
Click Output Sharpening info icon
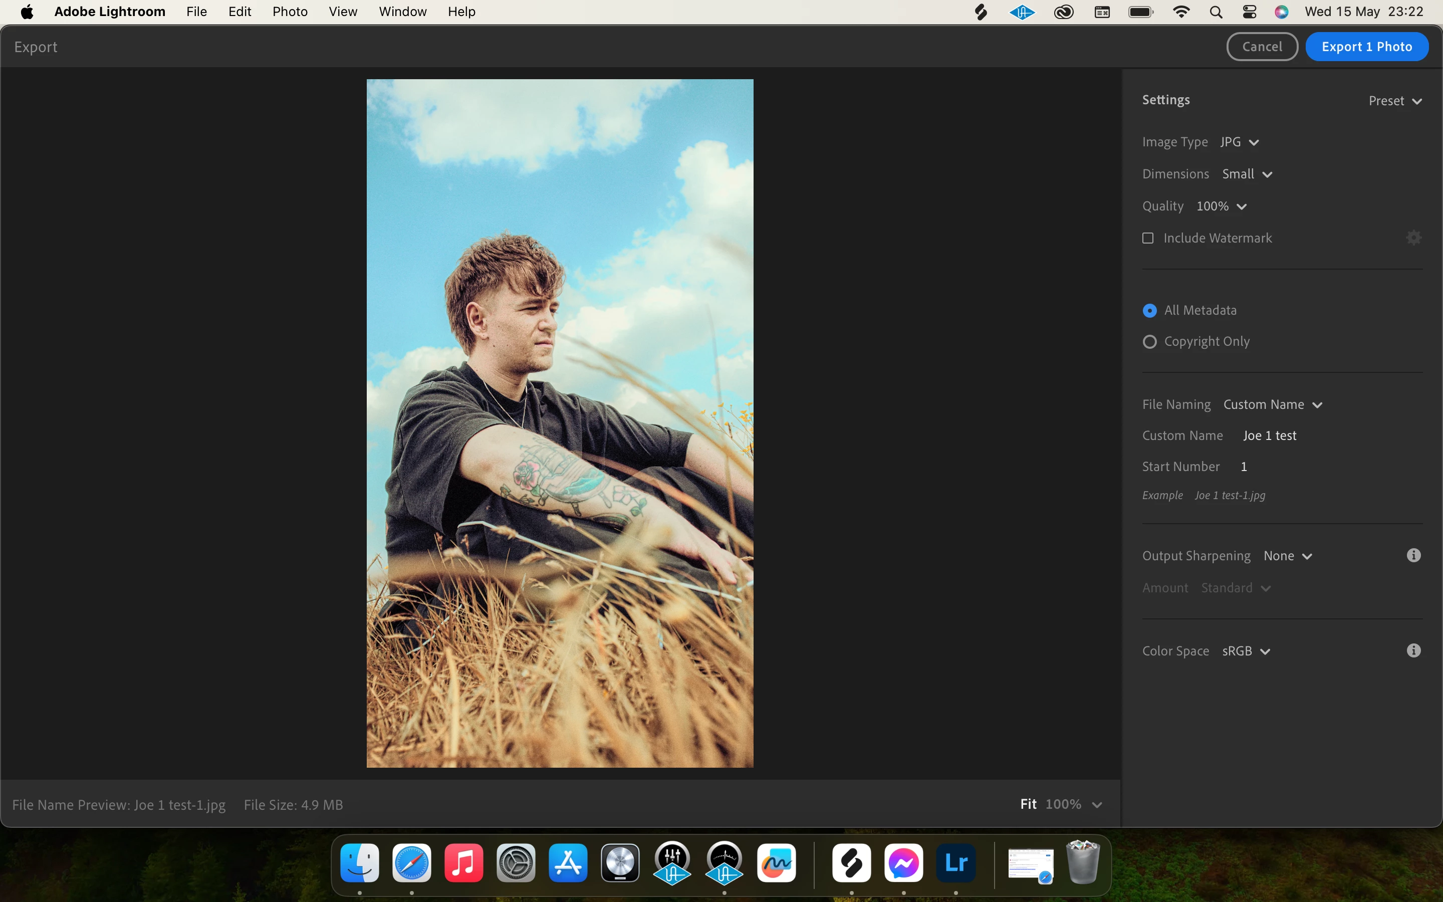(x=1413, y=555)
